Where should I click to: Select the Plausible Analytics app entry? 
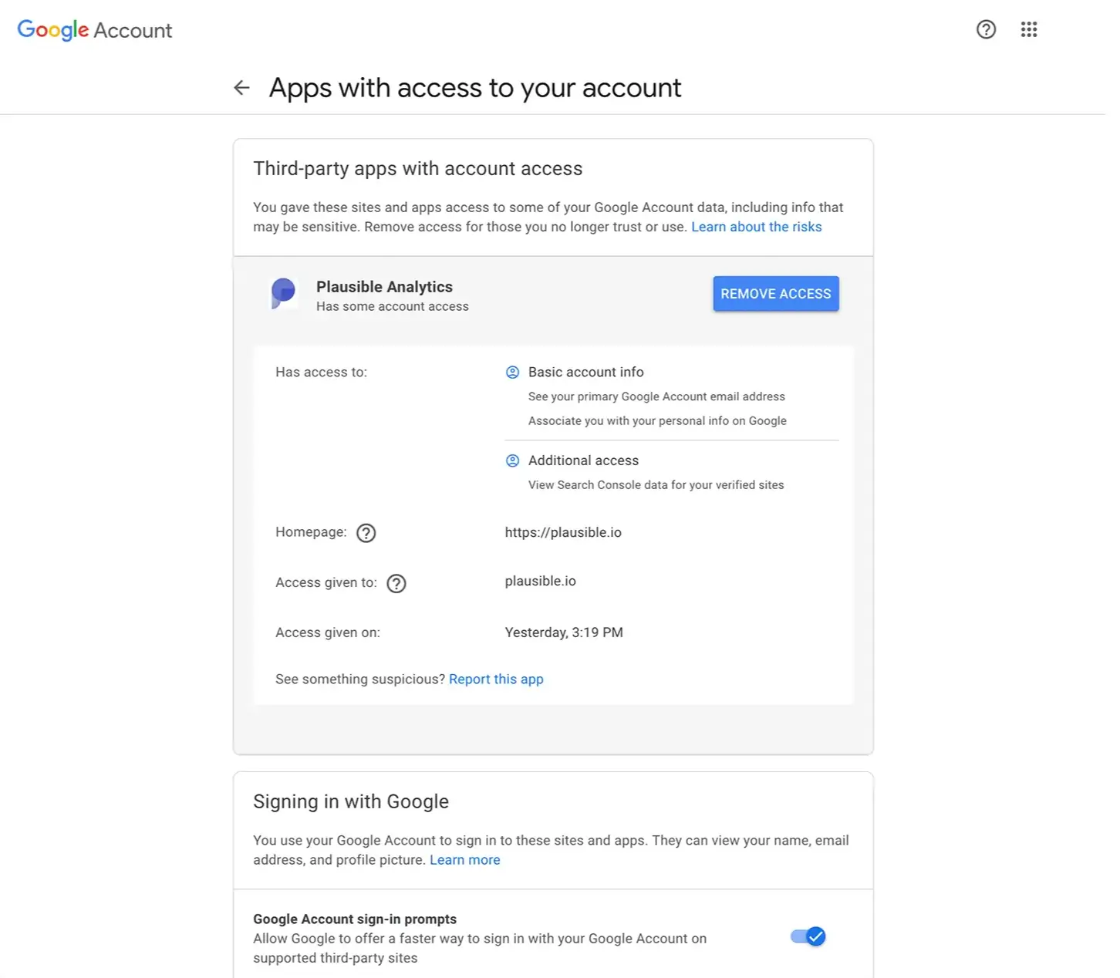point(384,286)
